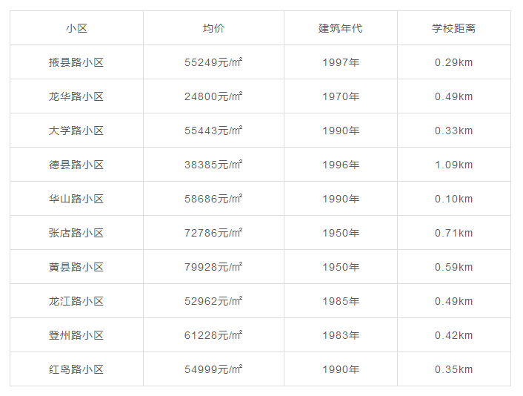Select the 龙华路小区 name cell
This screenshot has height=396, width=523.
tap(76, 96)
